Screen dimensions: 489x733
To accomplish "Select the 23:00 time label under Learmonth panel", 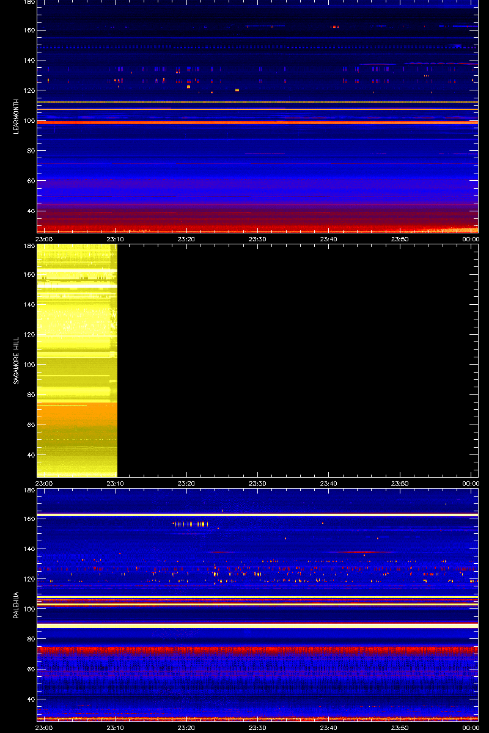I will 45,239.
